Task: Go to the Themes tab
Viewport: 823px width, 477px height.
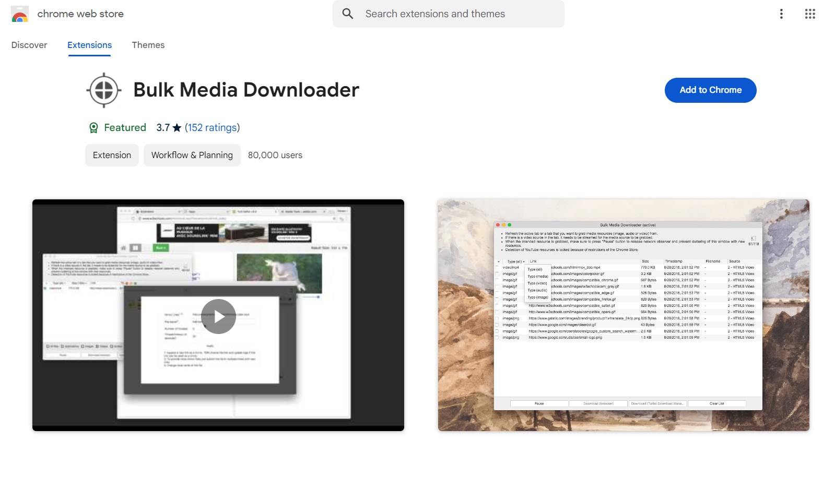Action: (148, 45)
